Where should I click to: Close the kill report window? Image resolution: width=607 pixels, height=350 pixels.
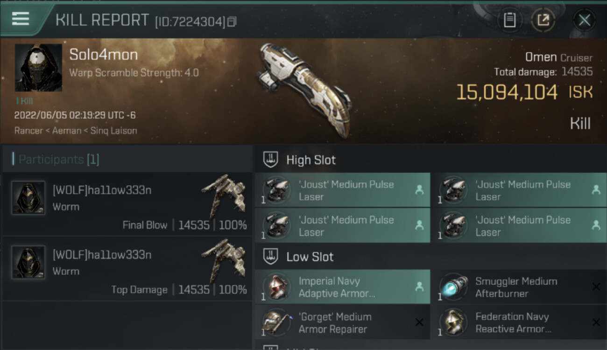pos(584,20)
